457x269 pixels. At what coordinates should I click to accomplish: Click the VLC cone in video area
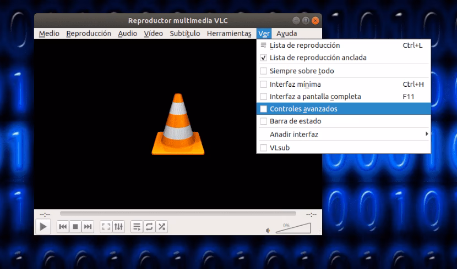click(178, 124)
